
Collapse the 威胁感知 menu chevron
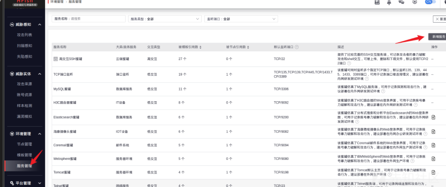[40, 25]
